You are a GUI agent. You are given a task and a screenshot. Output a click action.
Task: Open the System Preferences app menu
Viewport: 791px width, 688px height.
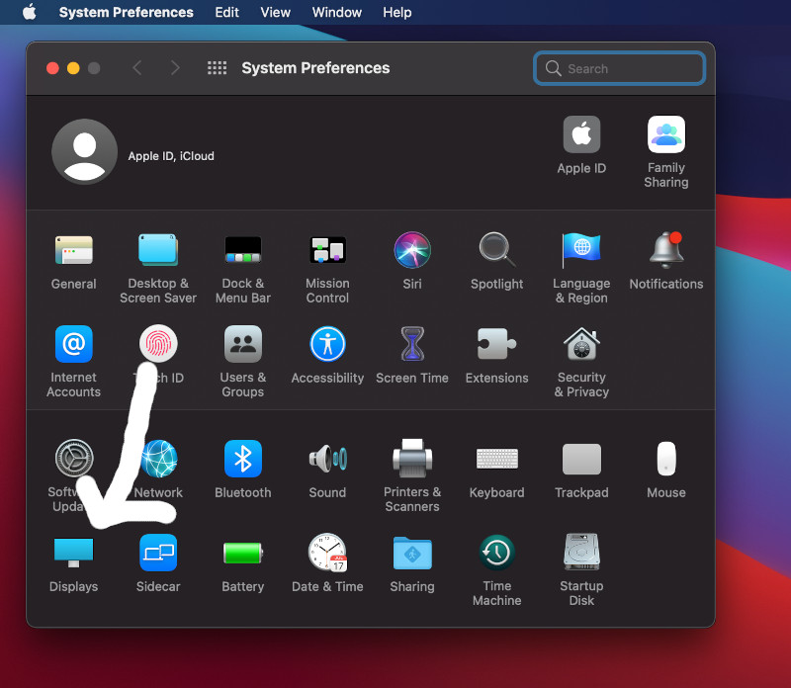[127, 12]
